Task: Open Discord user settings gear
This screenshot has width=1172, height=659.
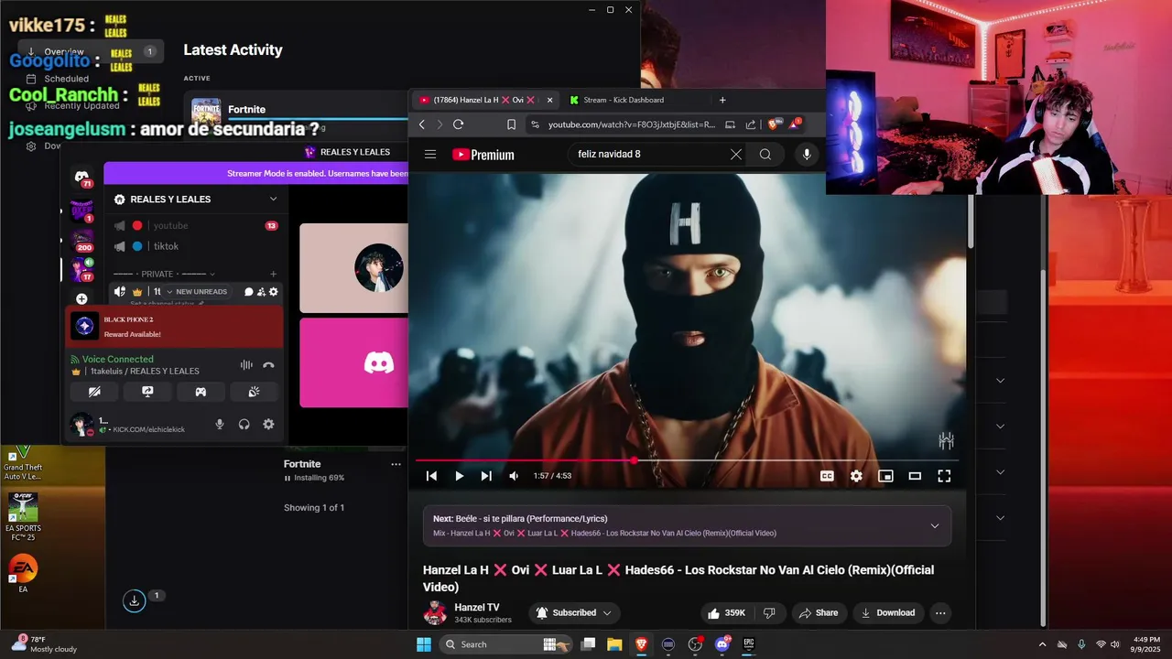Action: tap(268, 425)
